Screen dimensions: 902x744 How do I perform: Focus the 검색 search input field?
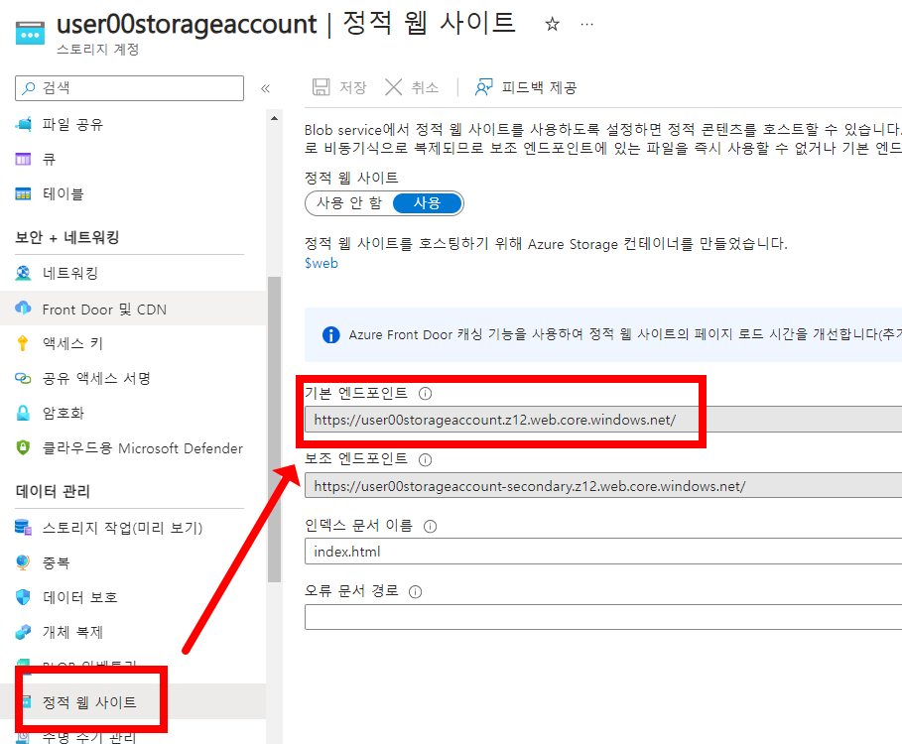coord(129,88)
